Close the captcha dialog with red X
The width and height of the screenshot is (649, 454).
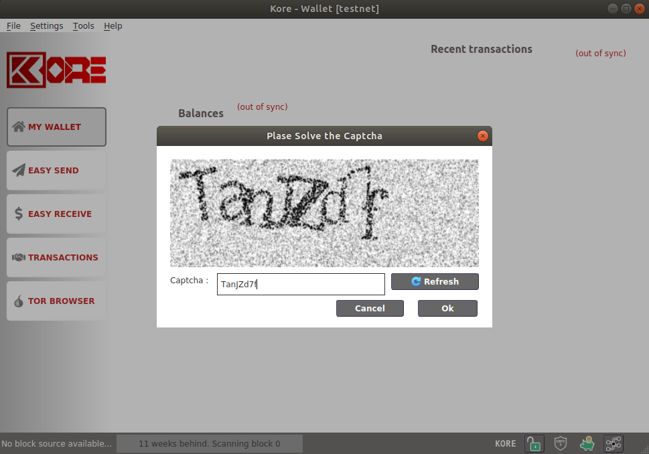coord(483,136)
